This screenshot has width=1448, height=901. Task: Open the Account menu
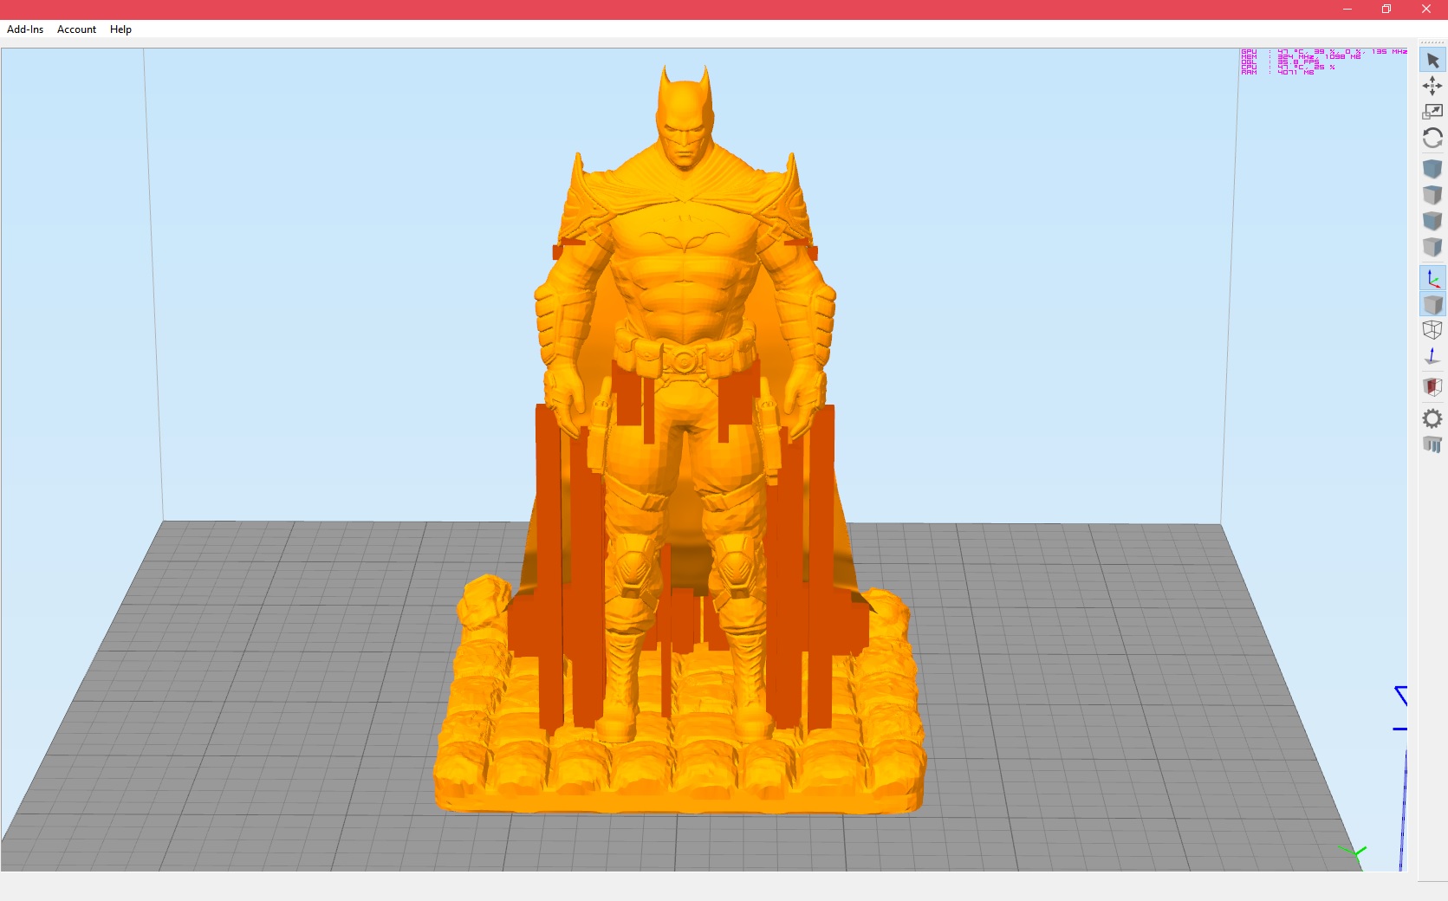click(x=76, y=29)
